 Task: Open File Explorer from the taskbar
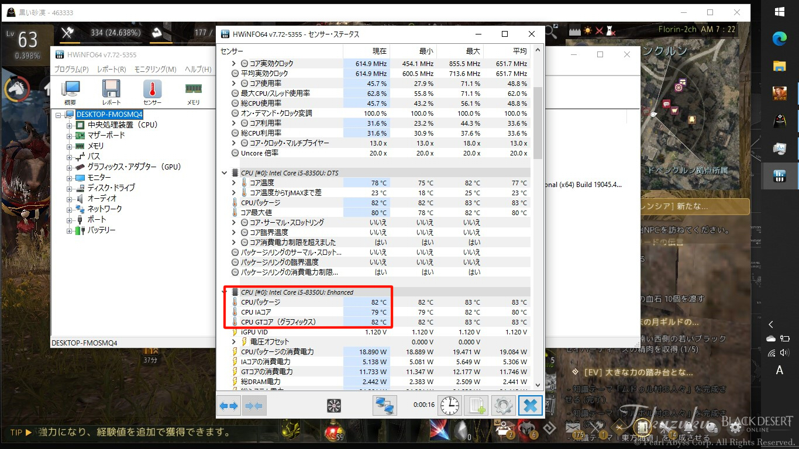tap(780, 65)
